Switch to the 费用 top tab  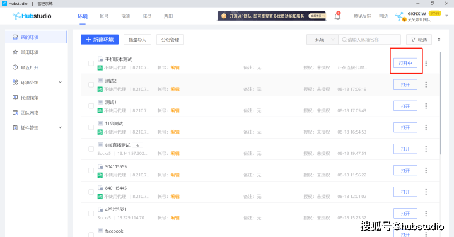[x=168, y=16]
